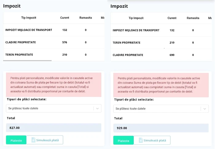Focus the Total field showing 929.00
The image size is (215, 149).
tap(161, 128)
